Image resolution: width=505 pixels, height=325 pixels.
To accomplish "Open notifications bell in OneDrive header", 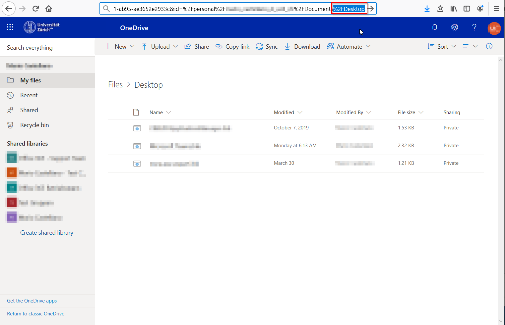I will [435, 27].
